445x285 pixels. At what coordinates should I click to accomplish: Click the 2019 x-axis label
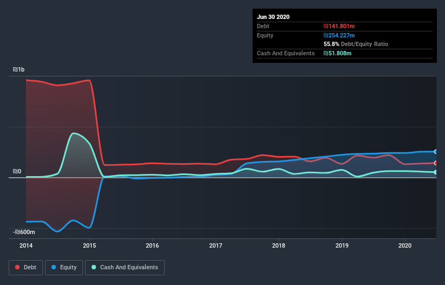click(342, 245)
